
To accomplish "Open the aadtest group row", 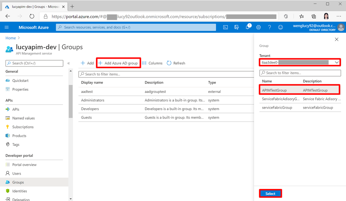I will pos(166,91).
